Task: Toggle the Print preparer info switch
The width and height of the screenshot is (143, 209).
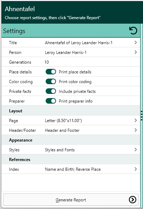Action: [51, 101]
